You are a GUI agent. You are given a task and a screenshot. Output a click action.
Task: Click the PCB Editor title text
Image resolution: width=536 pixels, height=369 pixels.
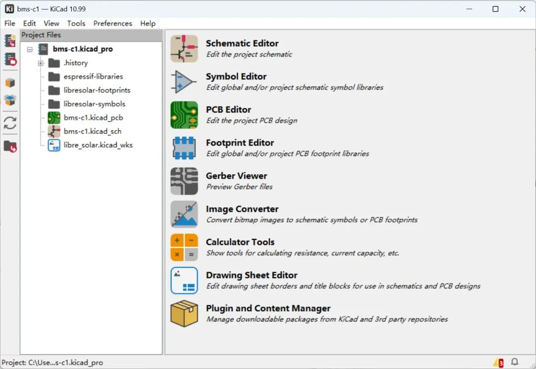(228, 110)
